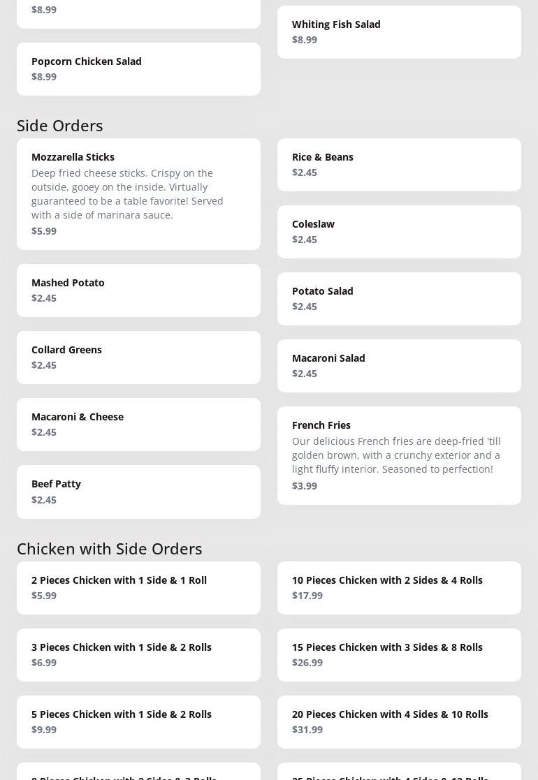Select 10 Pieces Chicken with 2 Sides
Viewport: 538px width, 780px height.
click(399, 587)
